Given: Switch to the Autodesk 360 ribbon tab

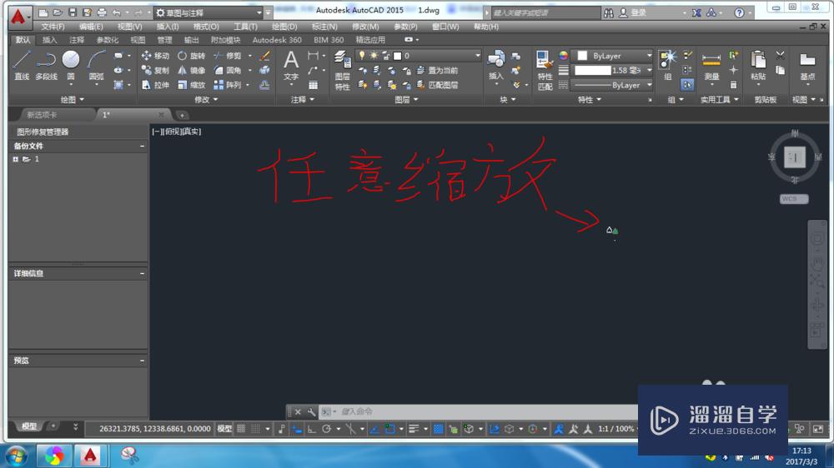Looking at the screenshot, I should pos(277,40).
